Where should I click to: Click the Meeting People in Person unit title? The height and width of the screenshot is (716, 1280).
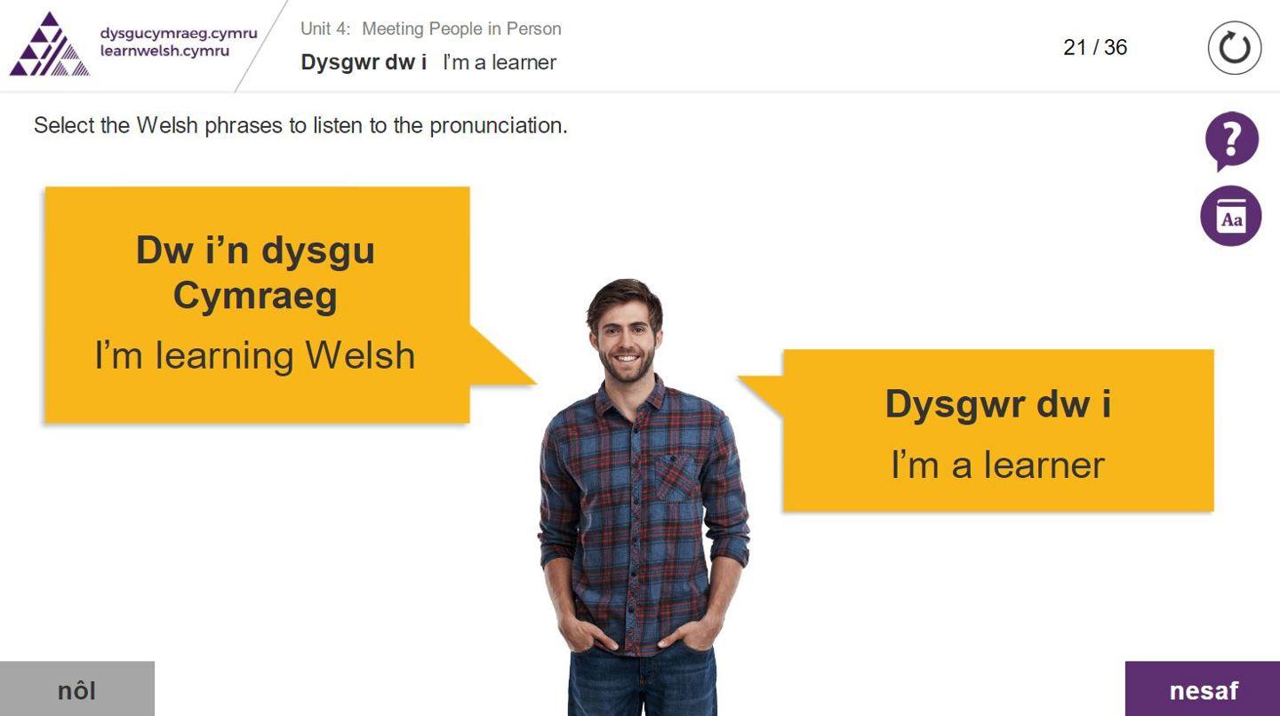(x=461, y=28)
